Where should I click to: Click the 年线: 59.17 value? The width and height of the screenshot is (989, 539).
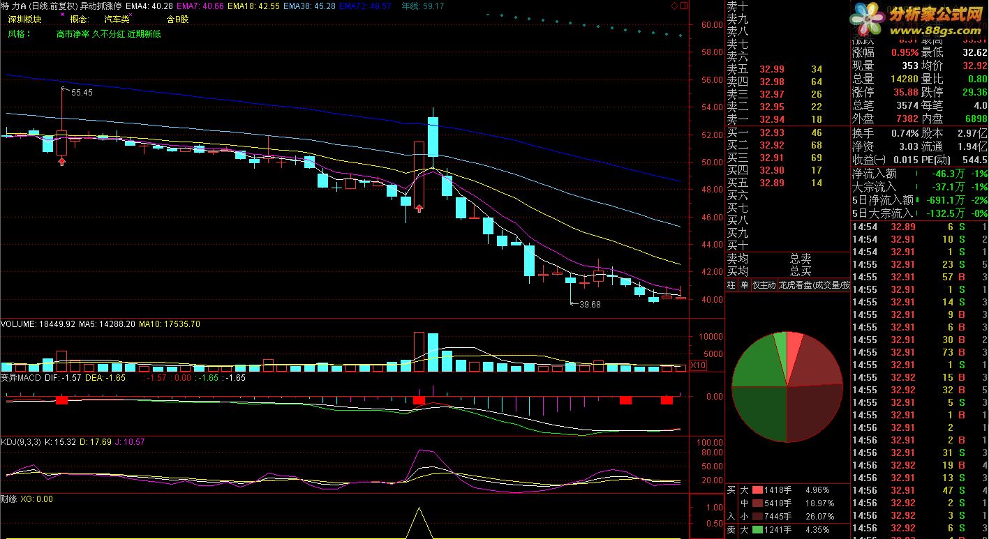pos(424,6)
